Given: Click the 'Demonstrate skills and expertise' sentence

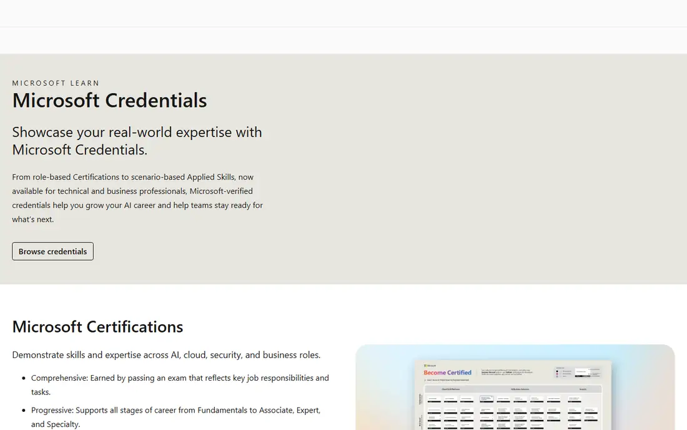Looking at the screenshot, I should click(x=166, y=354).
